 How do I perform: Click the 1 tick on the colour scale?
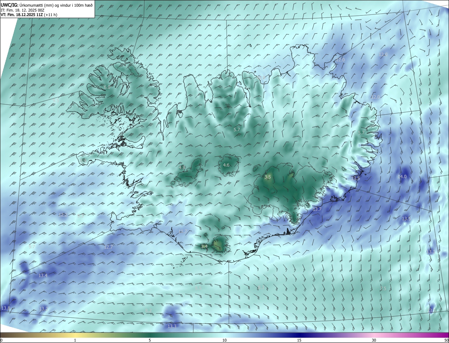point(75,340)
